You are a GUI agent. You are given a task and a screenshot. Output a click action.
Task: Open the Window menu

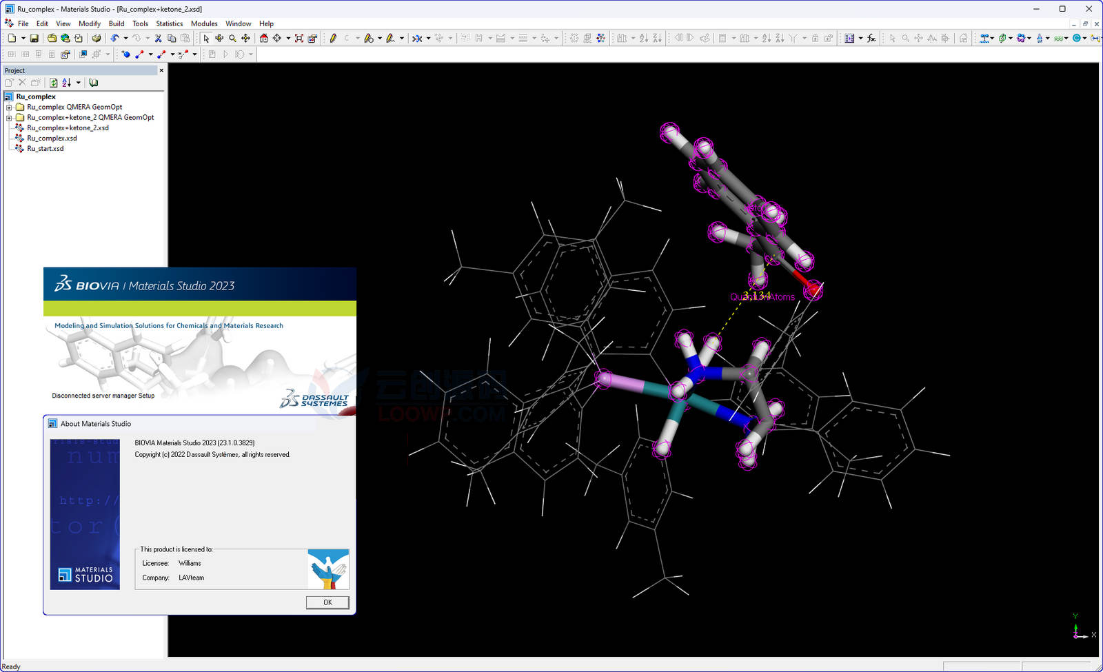click(x=239, y=23)
